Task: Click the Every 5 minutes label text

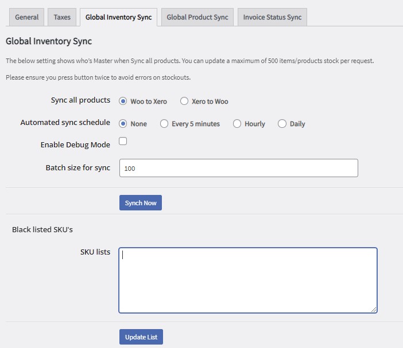Action: tap(196, 124)
